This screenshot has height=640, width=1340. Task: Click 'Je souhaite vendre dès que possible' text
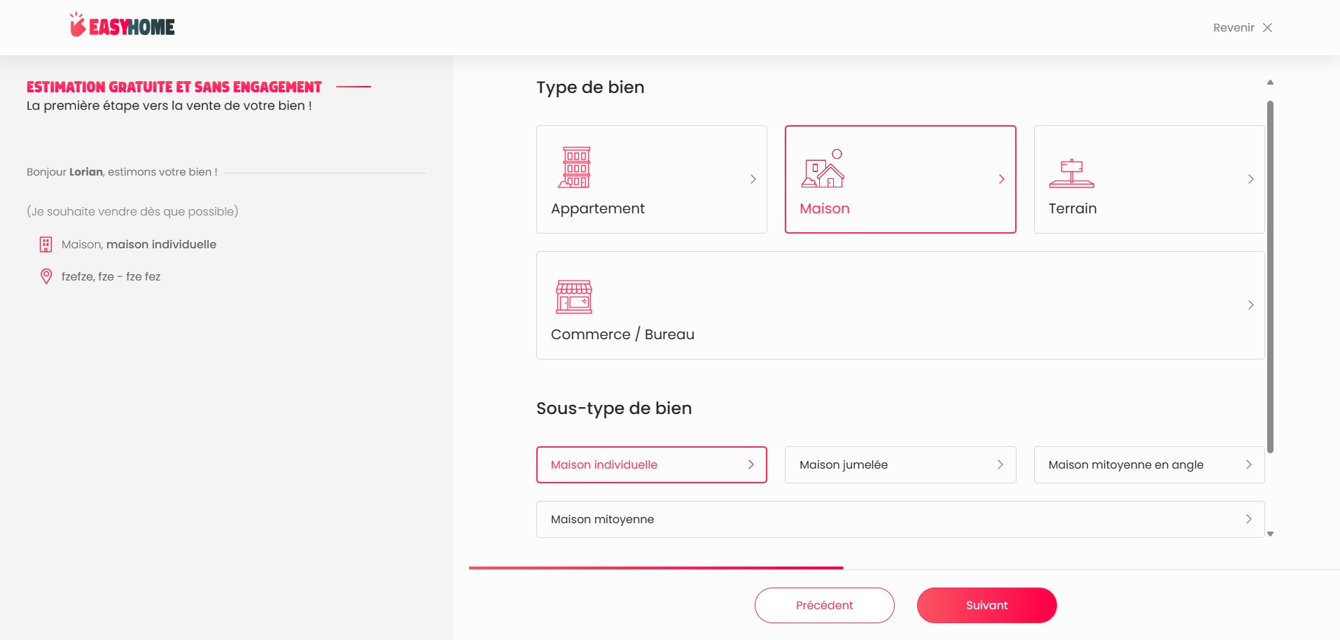pos(132,211)
